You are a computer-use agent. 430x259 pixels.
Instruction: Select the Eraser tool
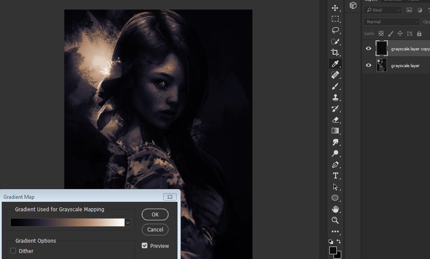(x=335, y=120)
